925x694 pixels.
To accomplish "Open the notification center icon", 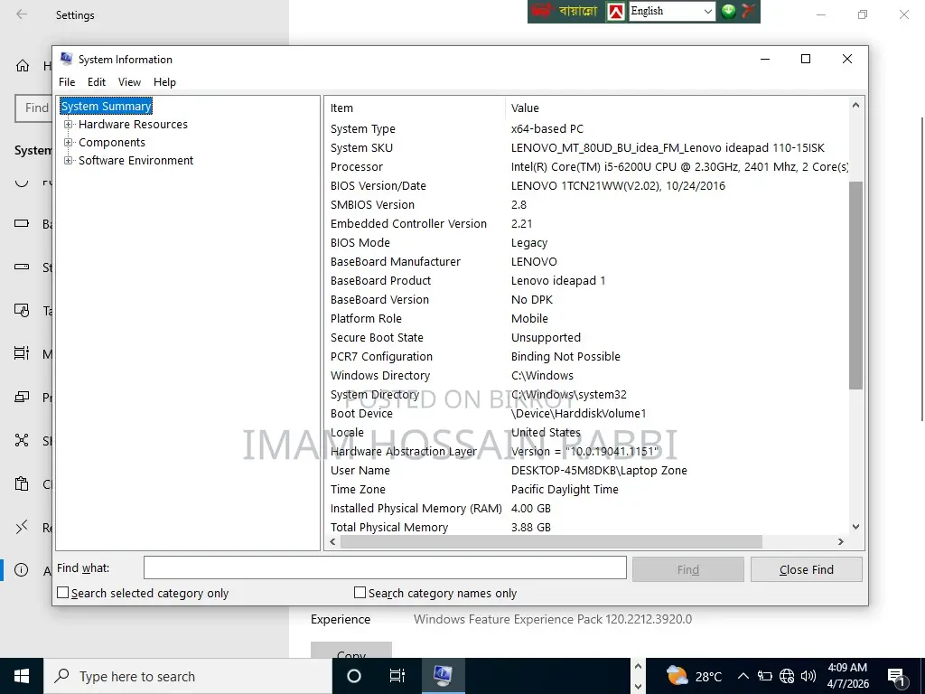I will click(x=896, y=676).
